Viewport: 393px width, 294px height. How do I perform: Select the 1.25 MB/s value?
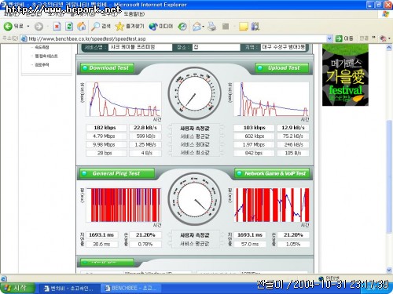[145, 144]
